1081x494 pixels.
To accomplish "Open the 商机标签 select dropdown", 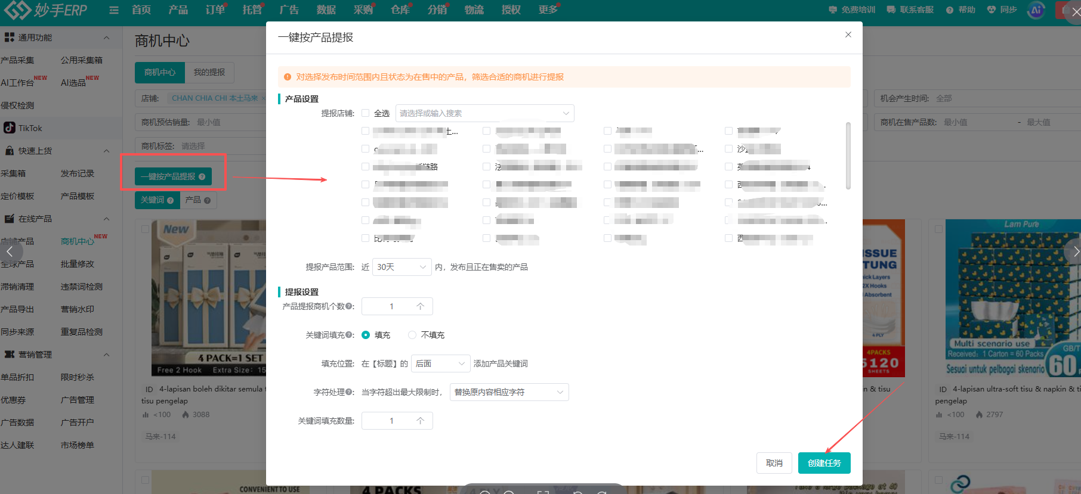I will tap(201, 146).
